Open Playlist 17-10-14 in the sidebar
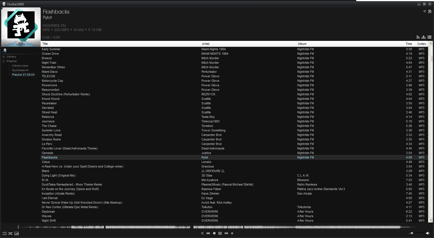Image resolution: width=434 pixels, height=238 pixels. 23,75
